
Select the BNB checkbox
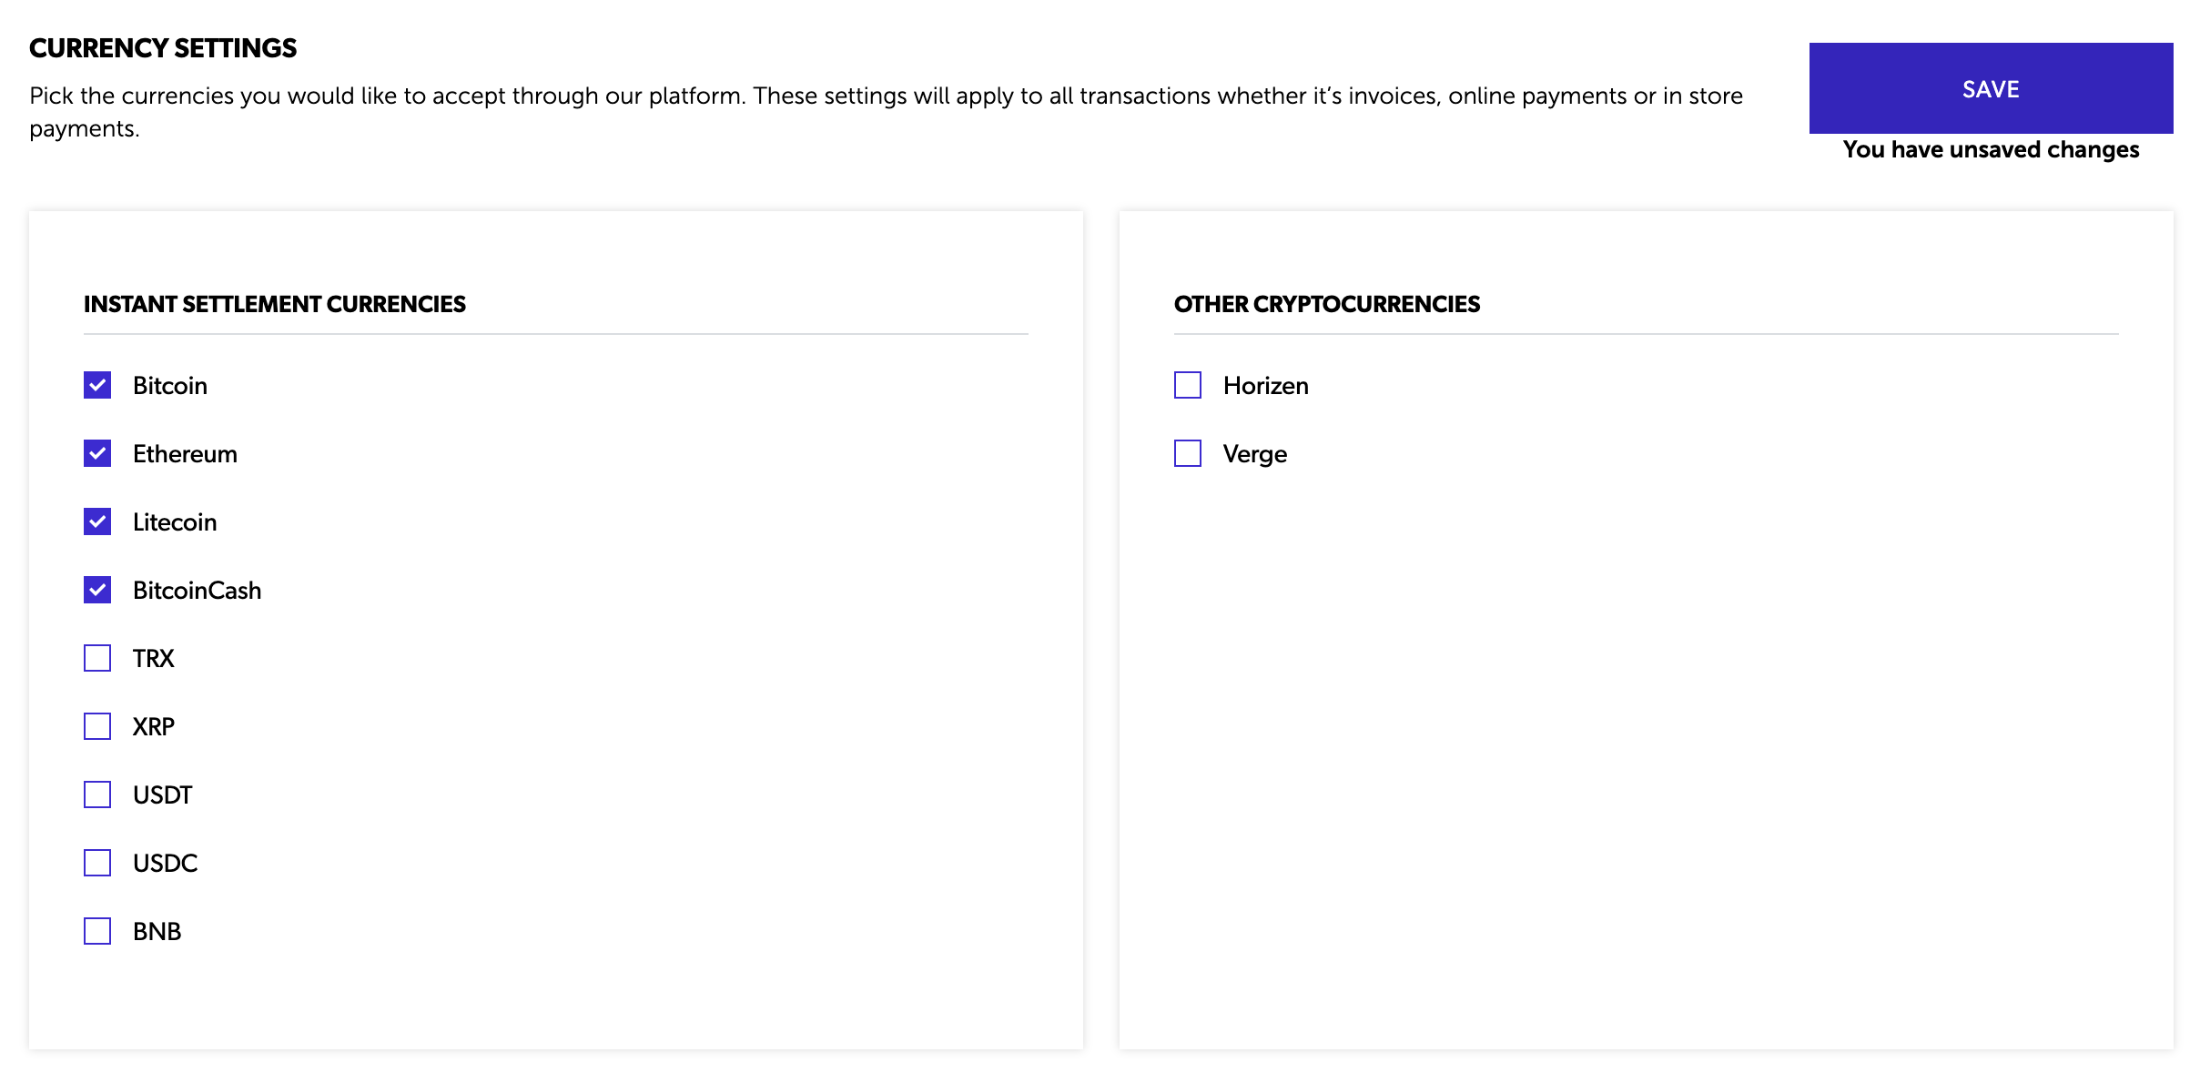point(97,931)
